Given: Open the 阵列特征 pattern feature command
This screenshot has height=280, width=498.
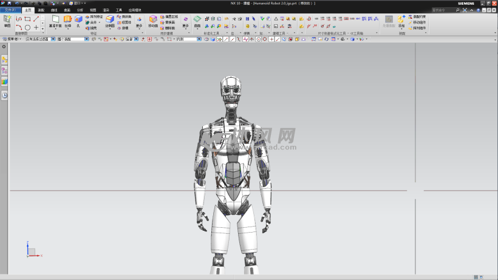Looking at the screenshot, I should click(94, 17).
